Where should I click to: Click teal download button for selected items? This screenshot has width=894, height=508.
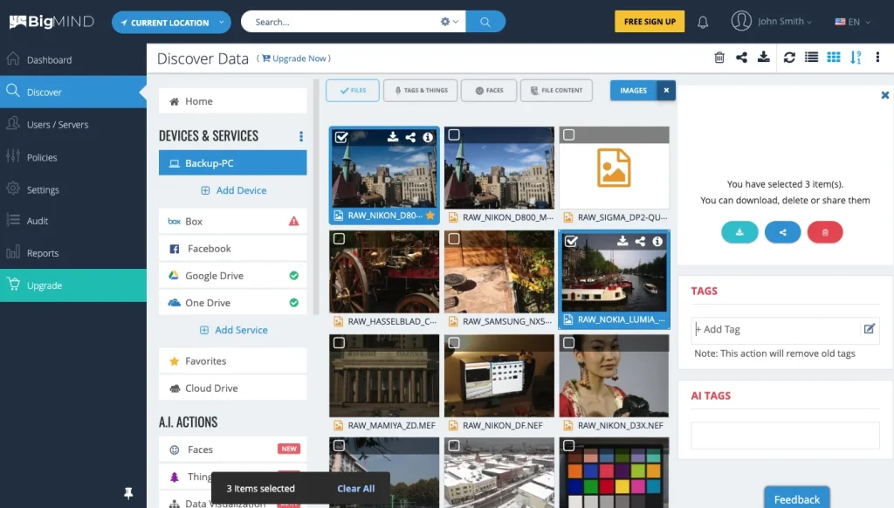(x=739, y=232)
